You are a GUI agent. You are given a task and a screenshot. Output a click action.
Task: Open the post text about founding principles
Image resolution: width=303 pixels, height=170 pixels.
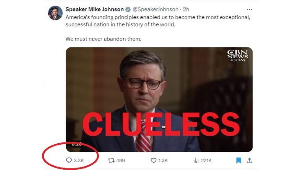tap(158, 28)
